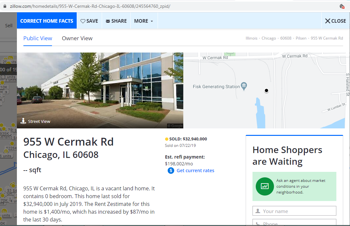The height and width of the screenshot is (226, 350).
Task: Click Fisk Generating Station map marker
Action: point(244,86)
